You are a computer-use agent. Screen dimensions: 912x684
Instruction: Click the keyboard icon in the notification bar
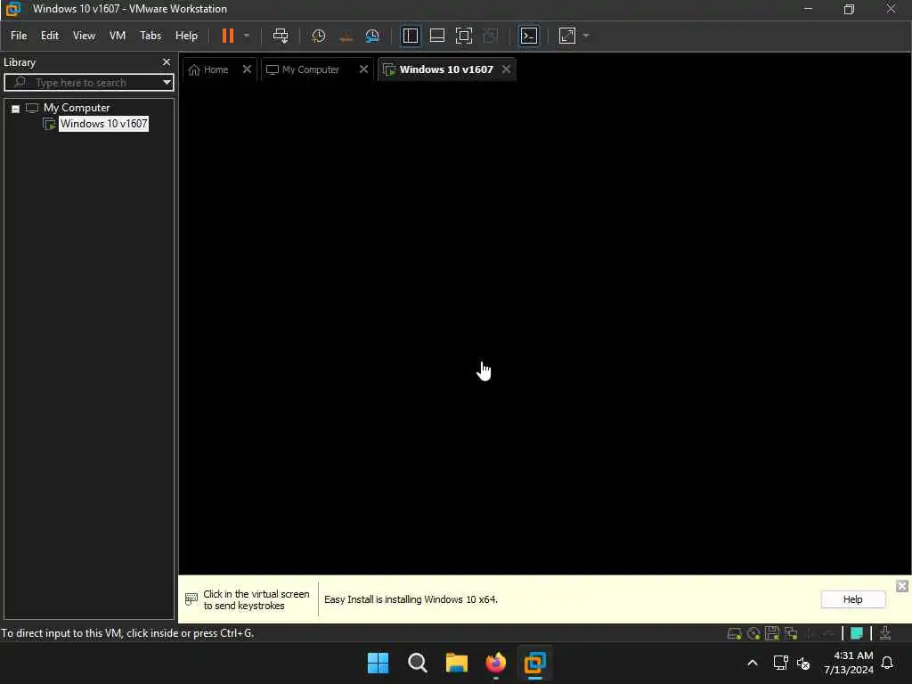(191, 599)
